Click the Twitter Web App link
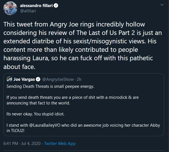 pos(60,144)
